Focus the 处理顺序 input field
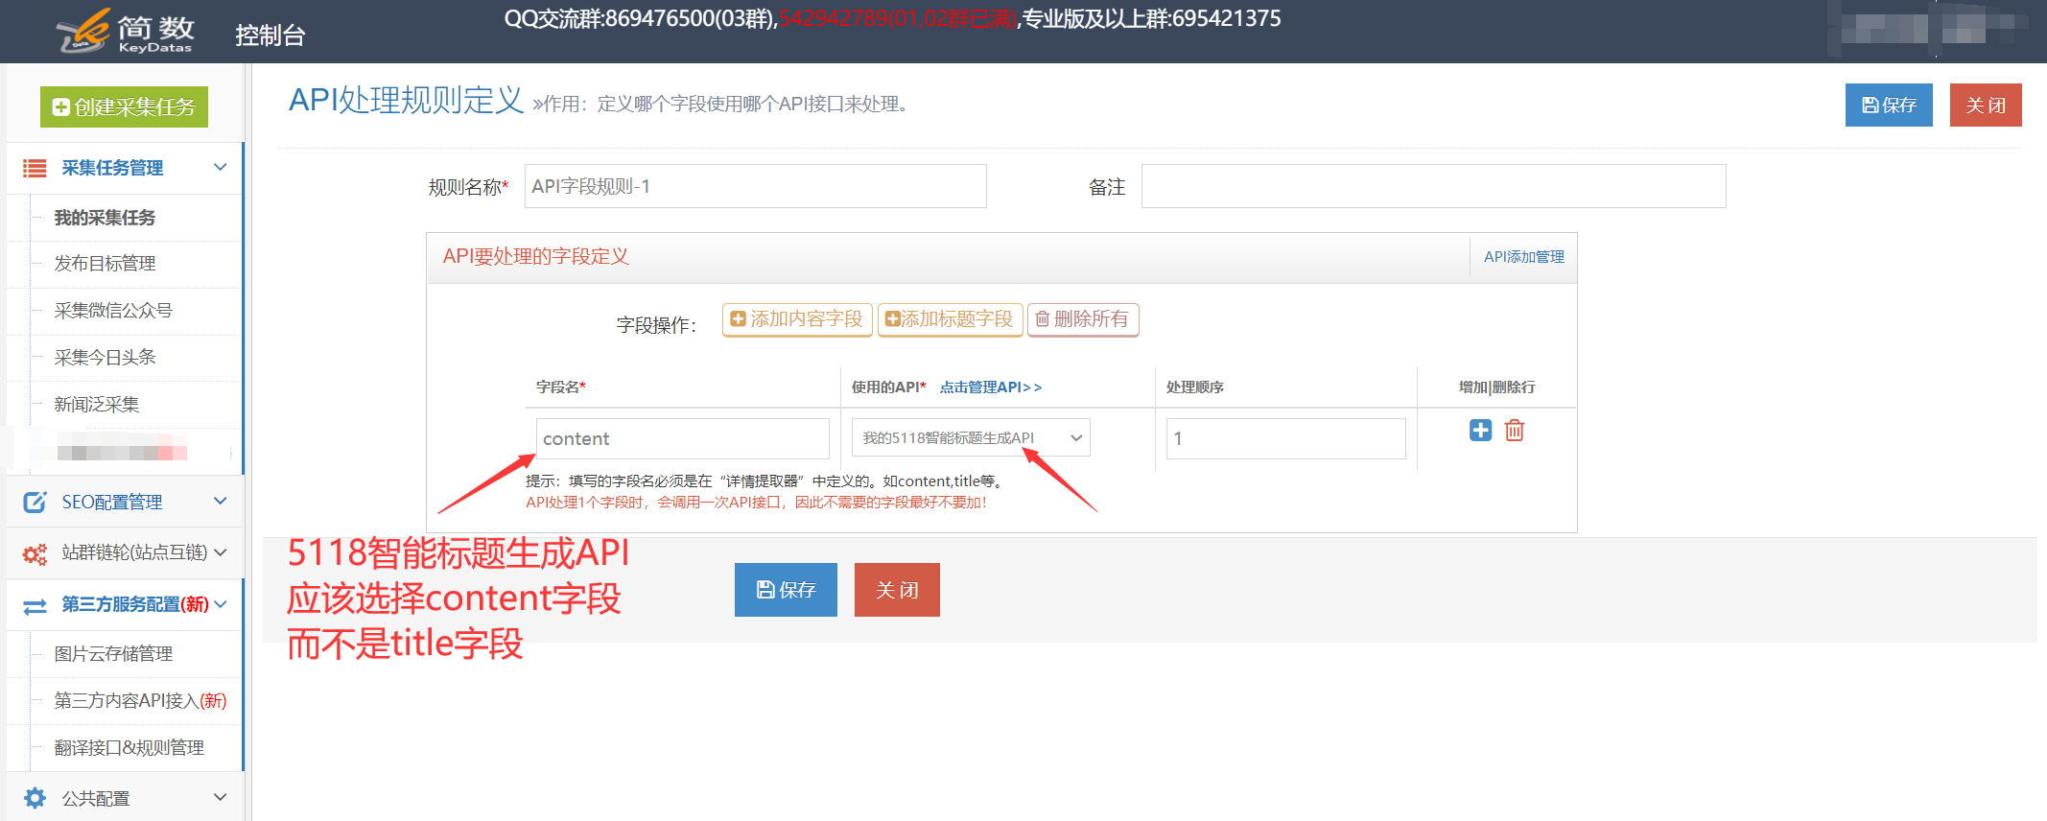The image size is (2047, 821). 1285,438
